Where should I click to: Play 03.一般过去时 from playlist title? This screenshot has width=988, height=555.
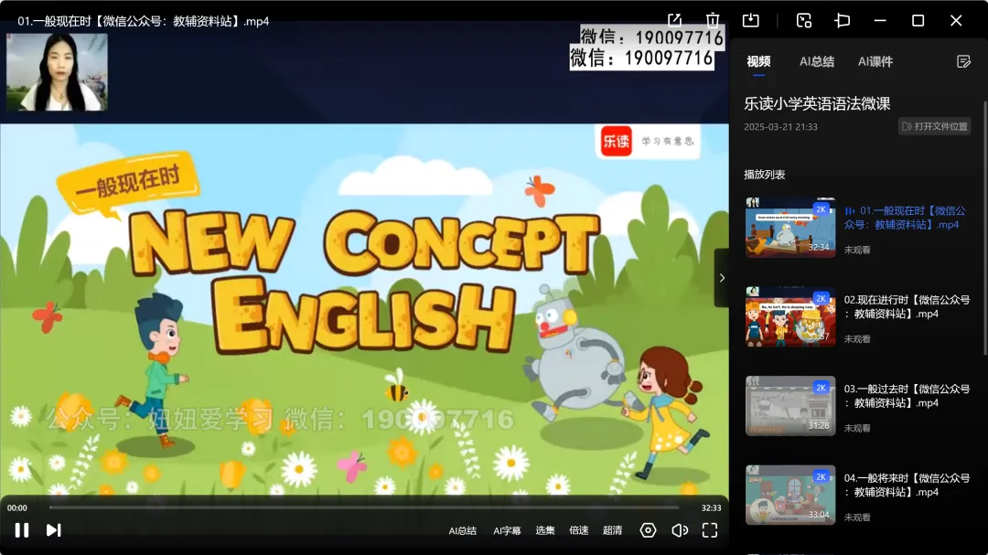coord(907,396)
